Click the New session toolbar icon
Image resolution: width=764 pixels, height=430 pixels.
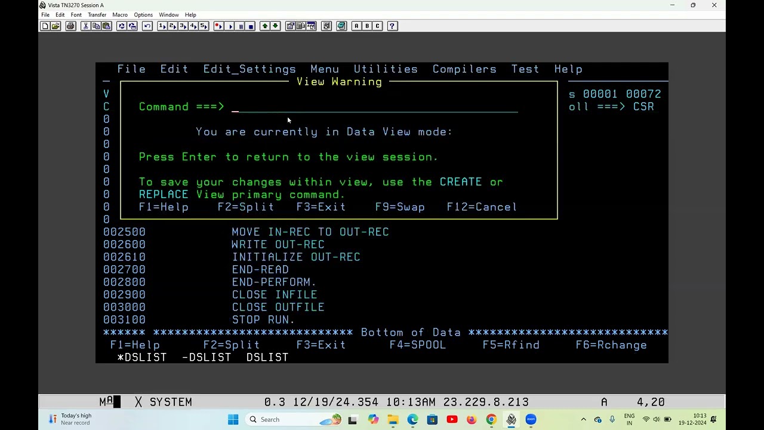click(x=45, y=26)
